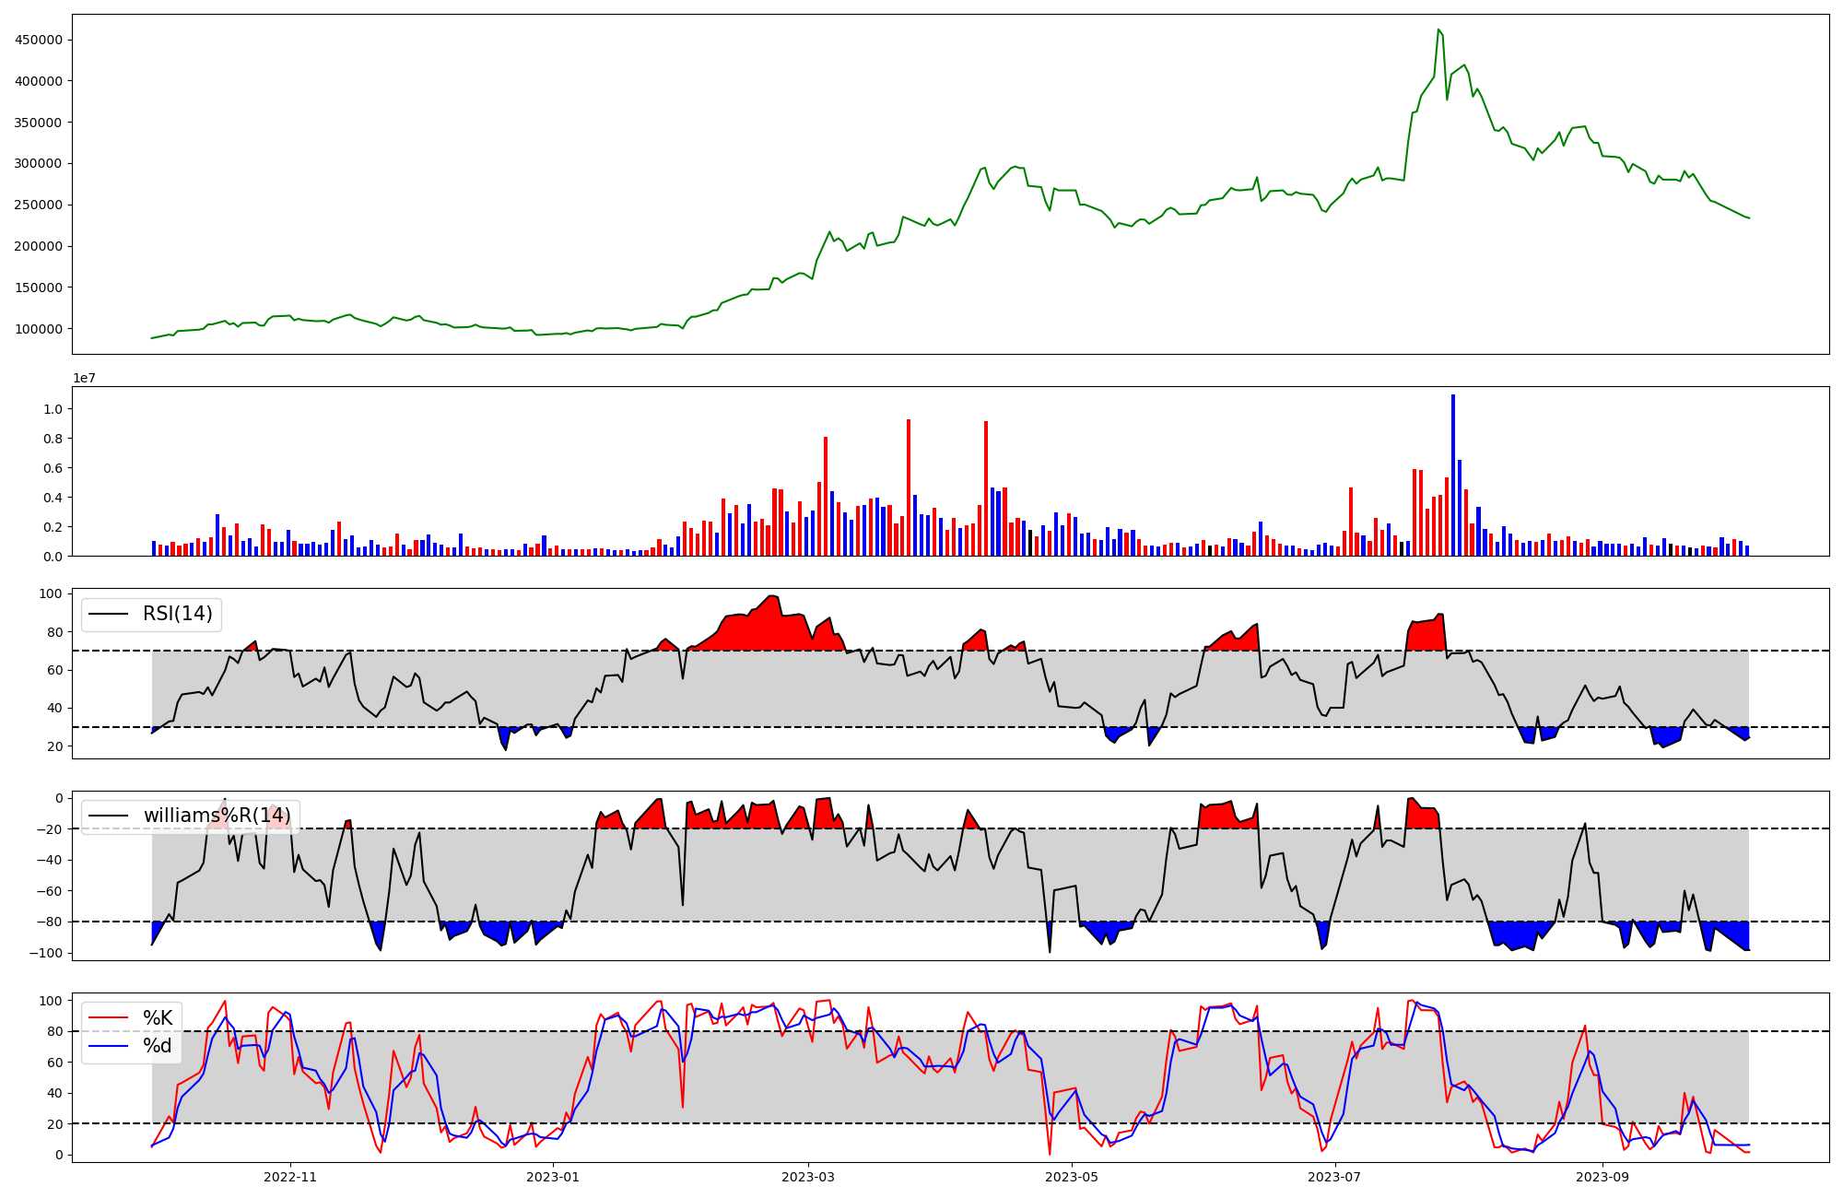This screenshot has width=1843, height=1198.
Task: Click the 1e7 volume scale label
Action: click(85, 379)
